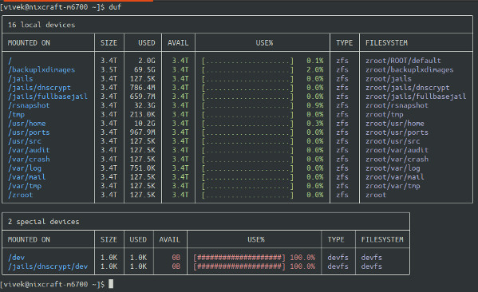Select the 100.0% value in the /dev row
Screen dimensions: 478x292
point(302,258)
